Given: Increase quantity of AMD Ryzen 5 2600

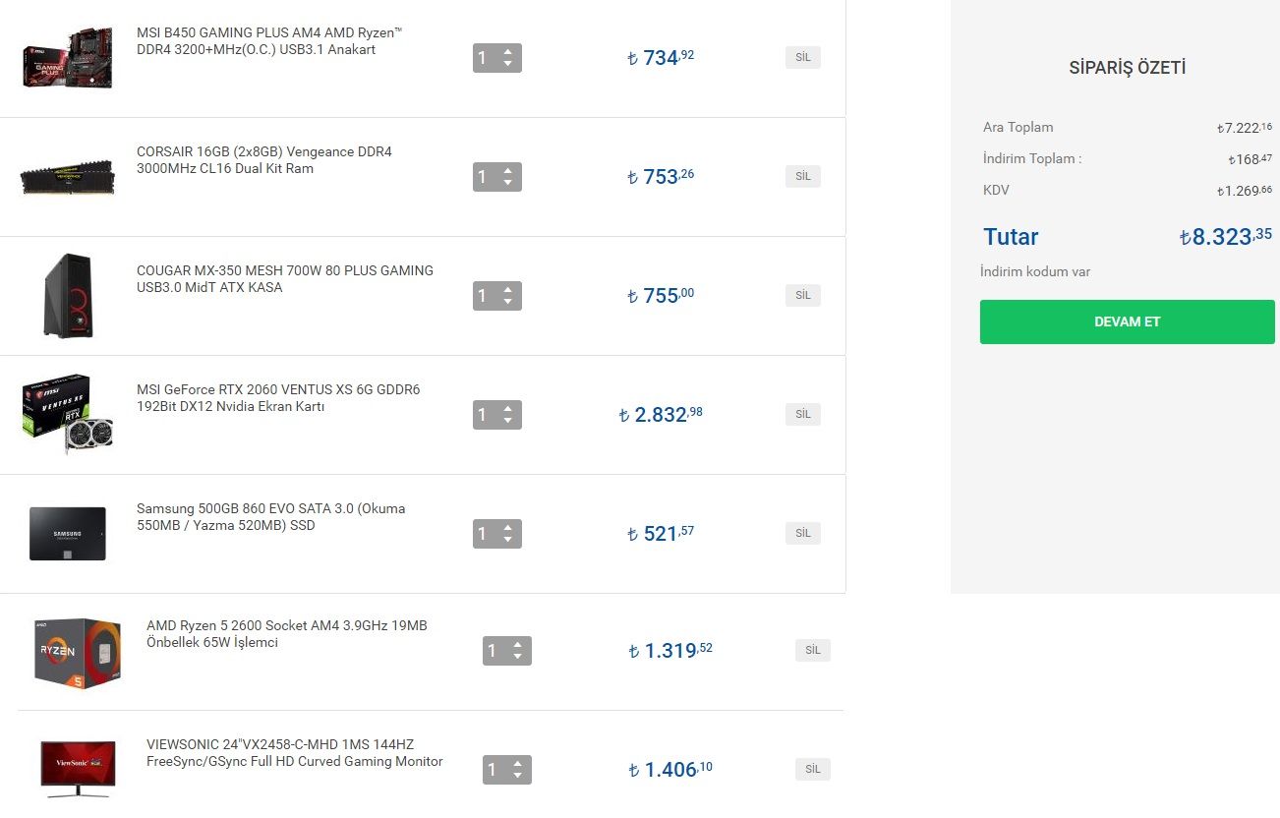Looking at the screenshot, I should [x=517, y=644].
